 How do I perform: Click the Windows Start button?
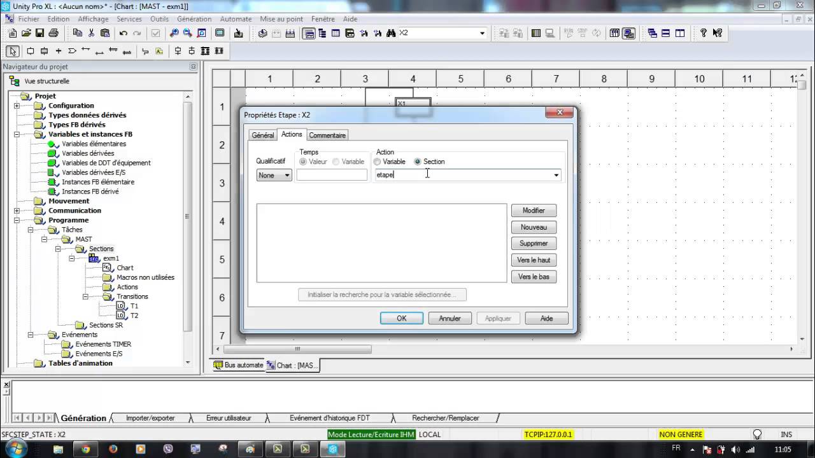[15, 448]
